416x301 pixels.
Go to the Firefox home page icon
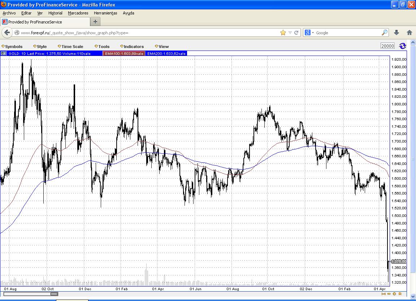(x=409, y=32)
